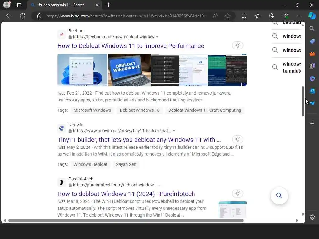Open sidebar Drop paper plane icon

[312, 103]
